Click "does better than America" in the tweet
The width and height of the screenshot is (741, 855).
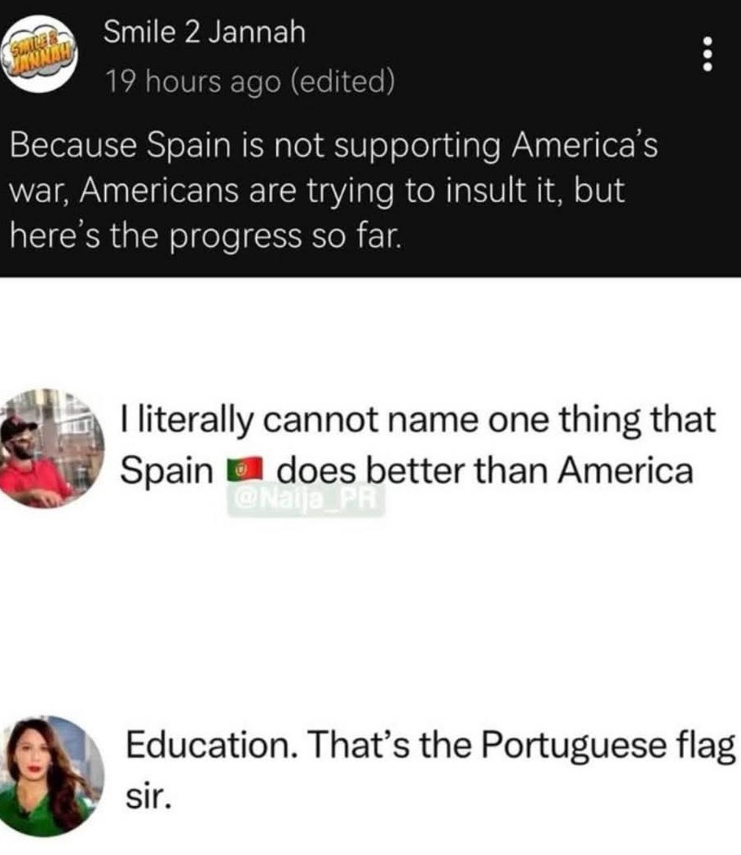[485, 470]
